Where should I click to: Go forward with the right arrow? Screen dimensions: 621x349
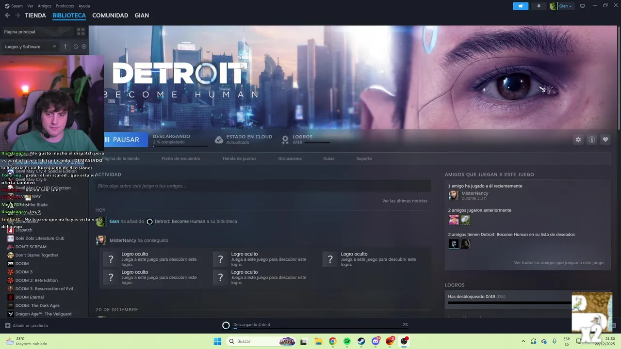pos(17,16)
